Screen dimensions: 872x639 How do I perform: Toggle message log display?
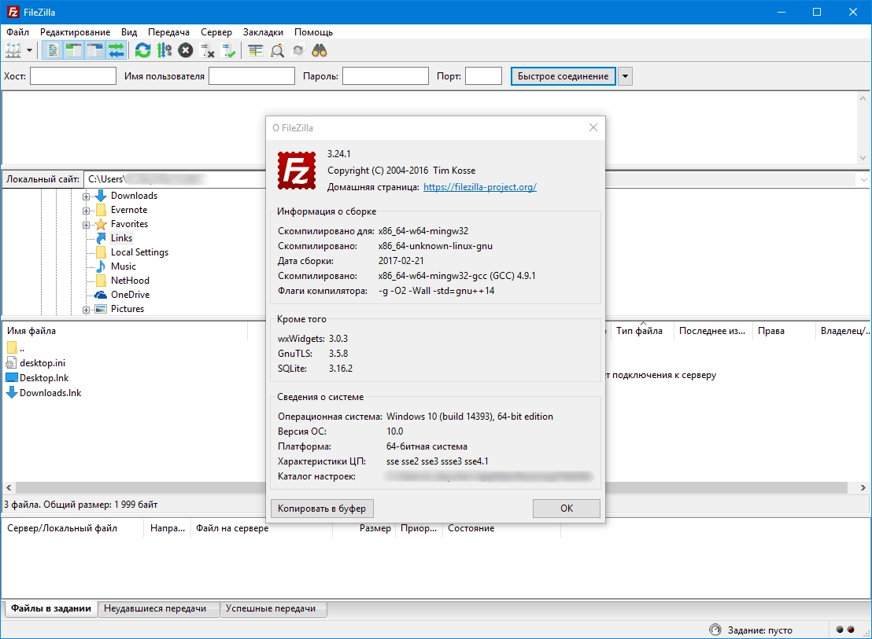click(53, 51)
